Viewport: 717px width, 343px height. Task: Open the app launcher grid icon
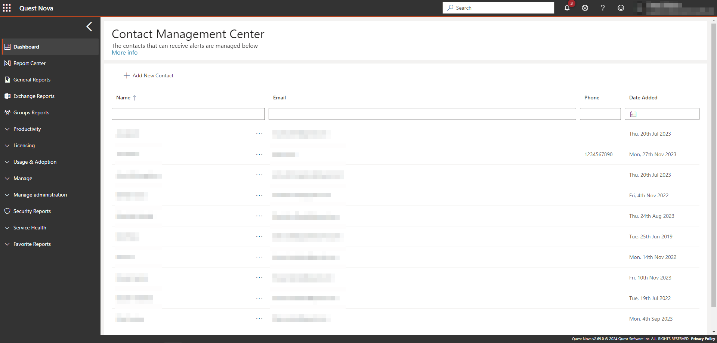(7, 8)
